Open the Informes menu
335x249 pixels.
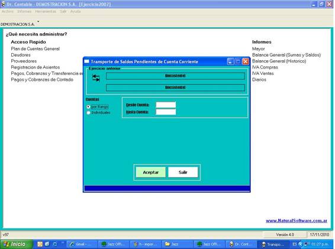point(24,11)
